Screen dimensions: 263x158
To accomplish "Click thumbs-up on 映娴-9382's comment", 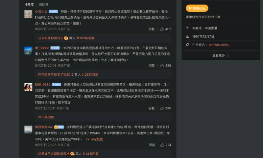I will pyautogui.click(x=162, y=108).
